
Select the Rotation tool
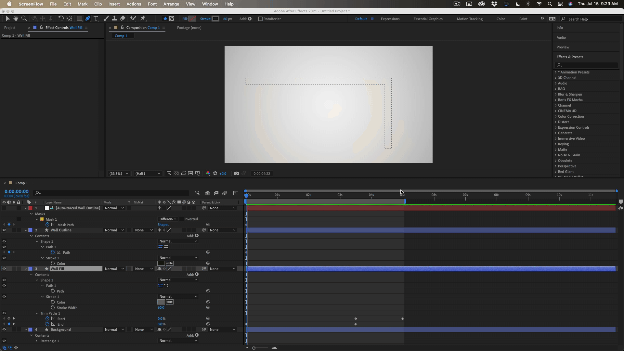[x=61, y=19]
